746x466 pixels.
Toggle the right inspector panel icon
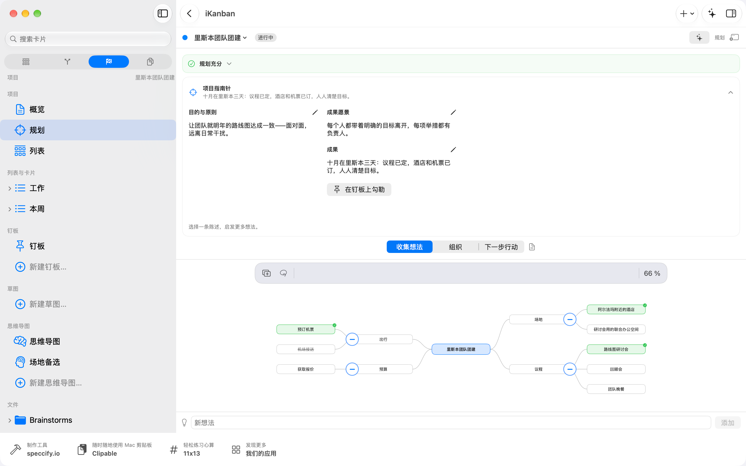(731, 13)
